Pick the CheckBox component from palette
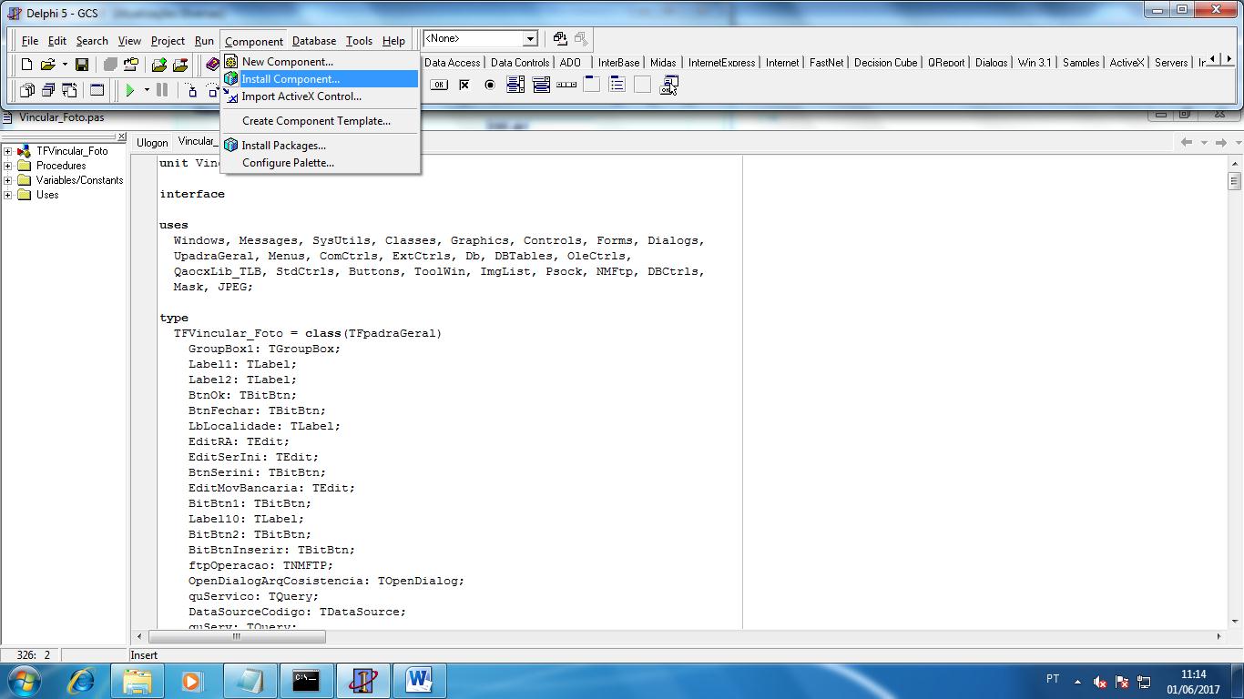 click(464, 86)
